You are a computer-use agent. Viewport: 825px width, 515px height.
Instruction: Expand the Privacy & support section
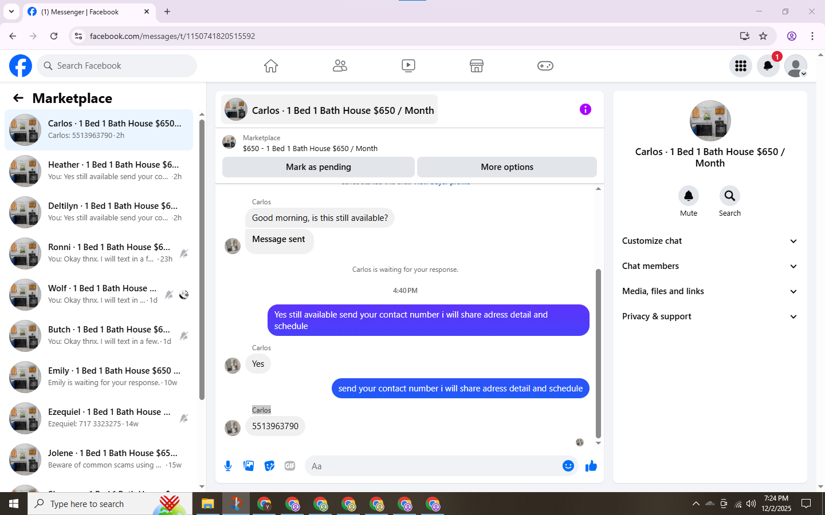click(710, 316)
